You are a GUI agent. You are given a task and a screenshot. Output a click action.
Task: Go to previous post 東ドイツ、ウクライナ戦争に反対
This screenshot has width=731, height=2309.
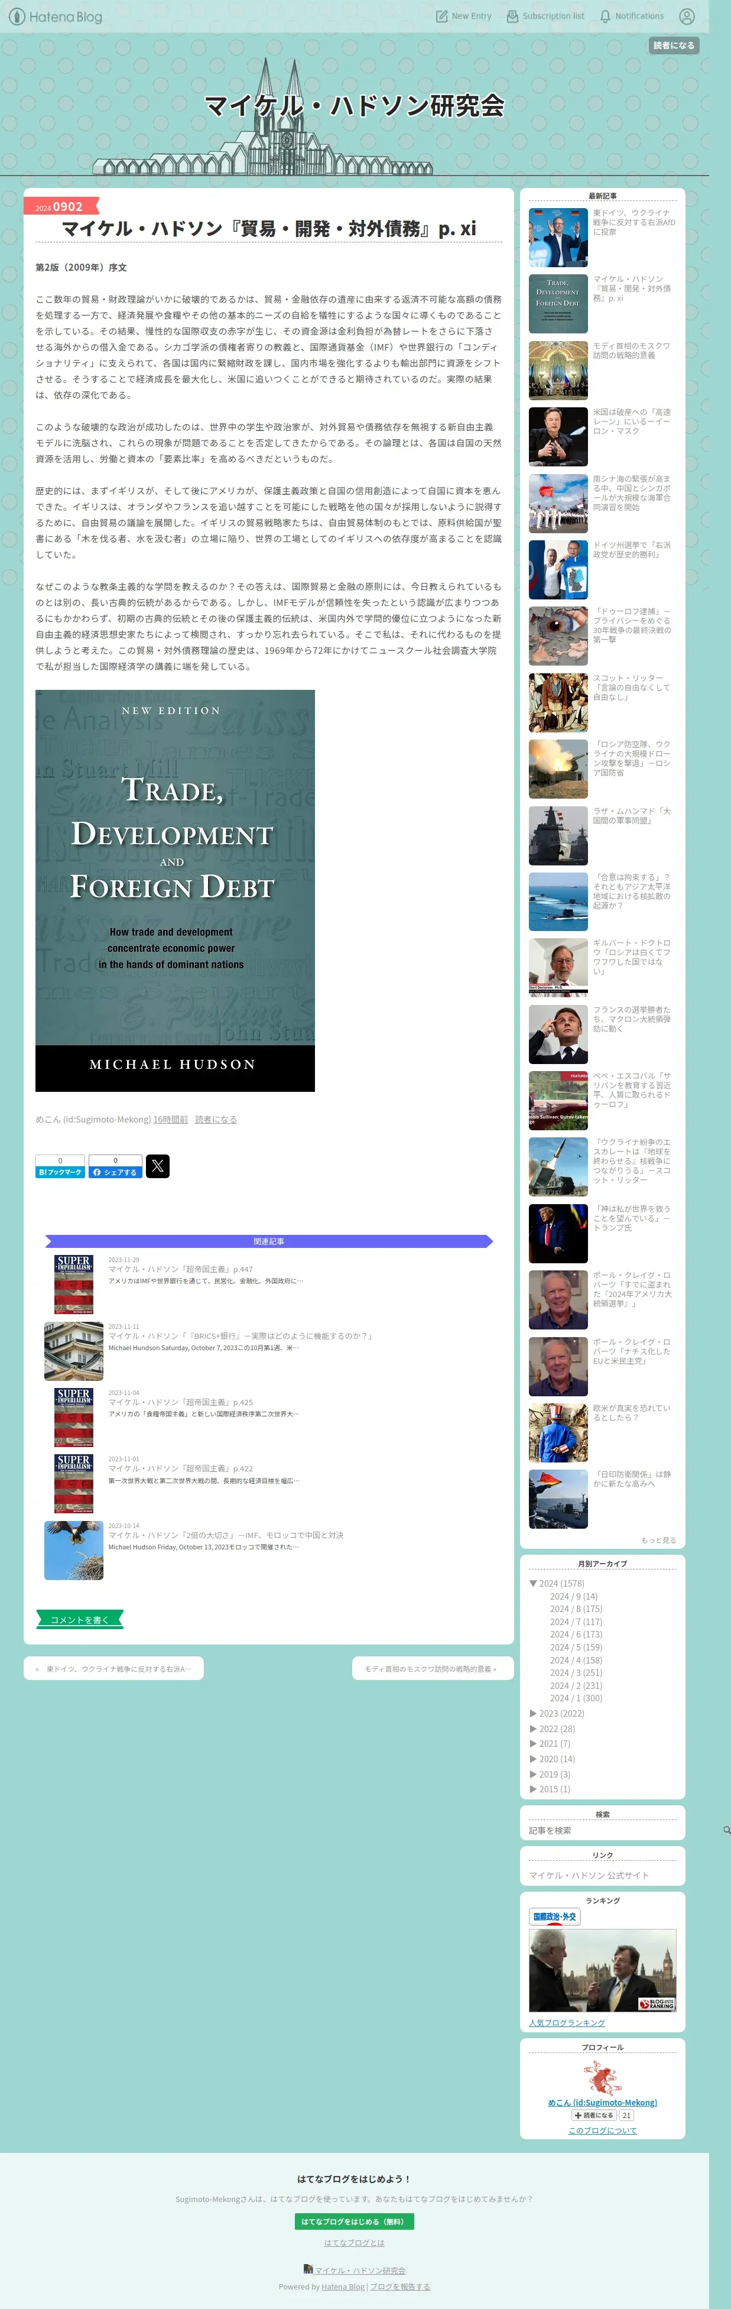tap(114, 1668)
